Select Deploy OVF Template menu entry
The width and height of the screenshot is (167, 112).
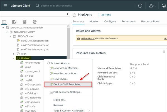(68, 84)
